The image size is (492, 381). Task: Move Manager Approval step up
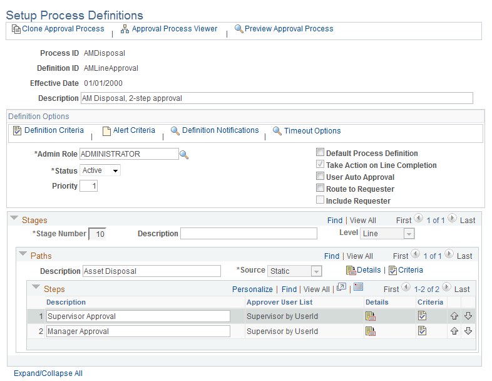454,331
